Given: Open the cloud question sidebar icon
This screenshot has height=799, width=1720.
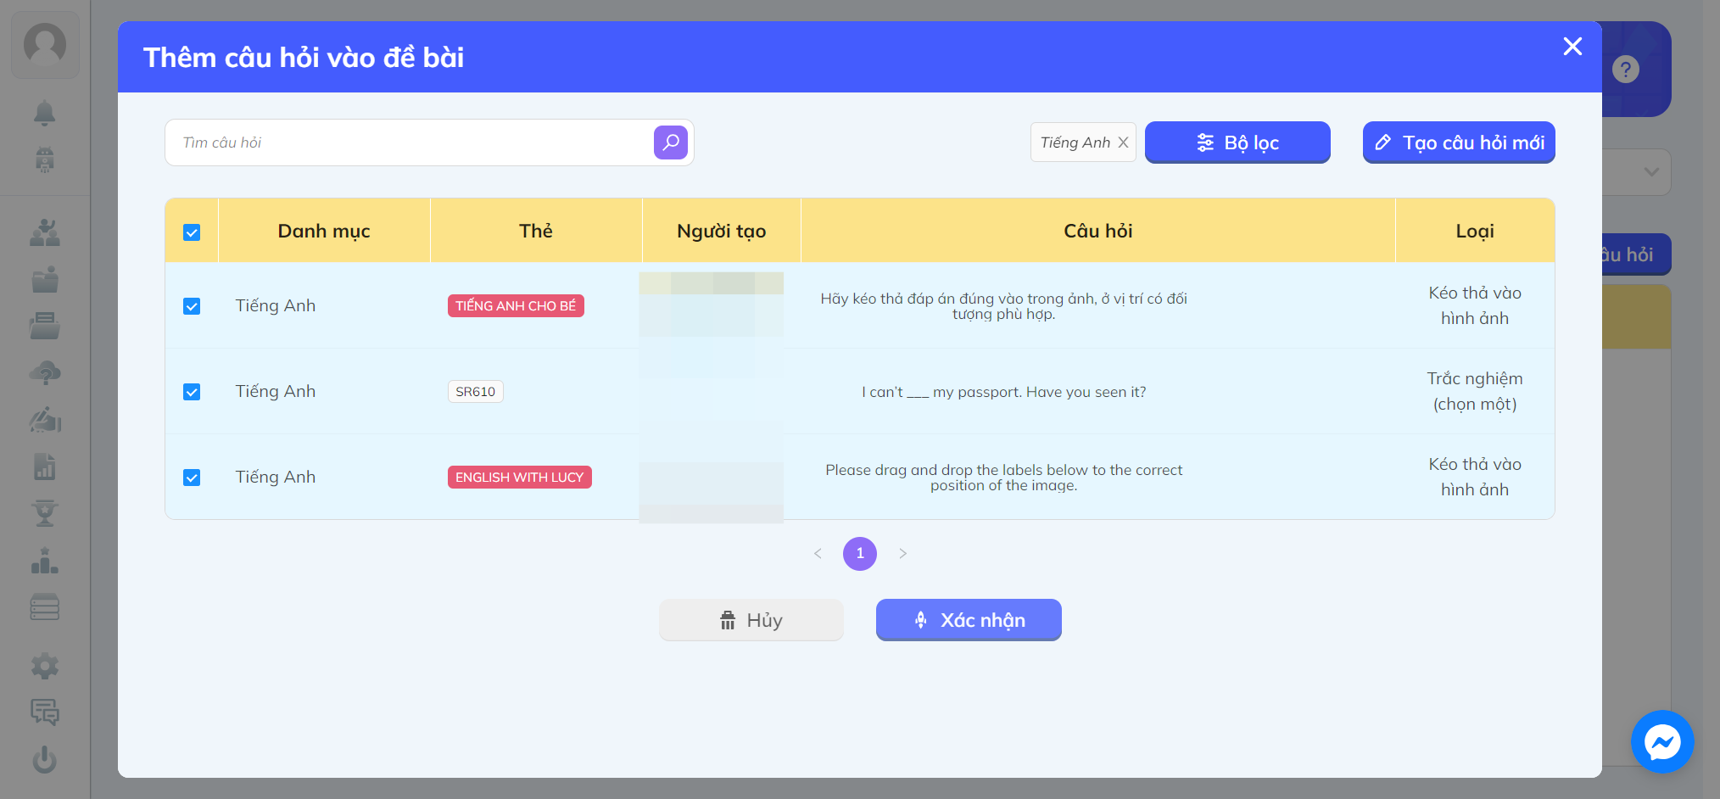Looking at the screenshot, I should coord(45,372).
